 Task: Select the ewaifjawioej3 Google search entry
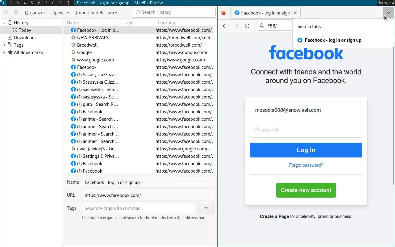[138, 149]
